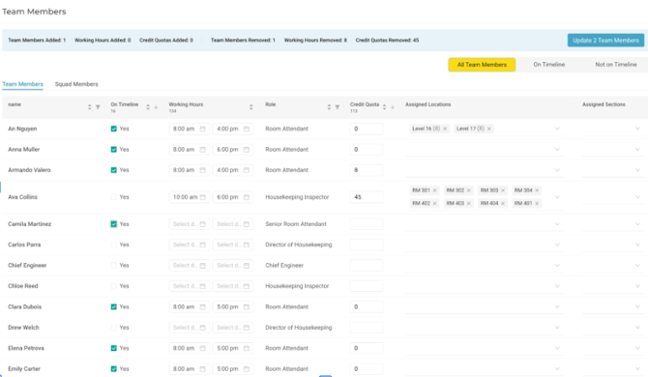Open Armando Valero end time picker icon

[247, 170]
